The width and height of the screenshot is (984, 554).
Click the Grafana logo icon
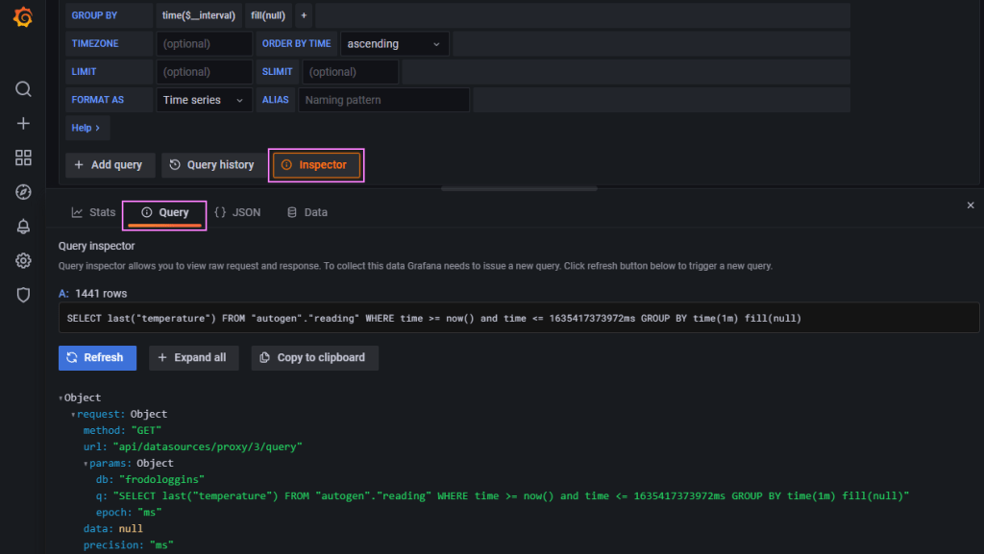tap(23, 19)
